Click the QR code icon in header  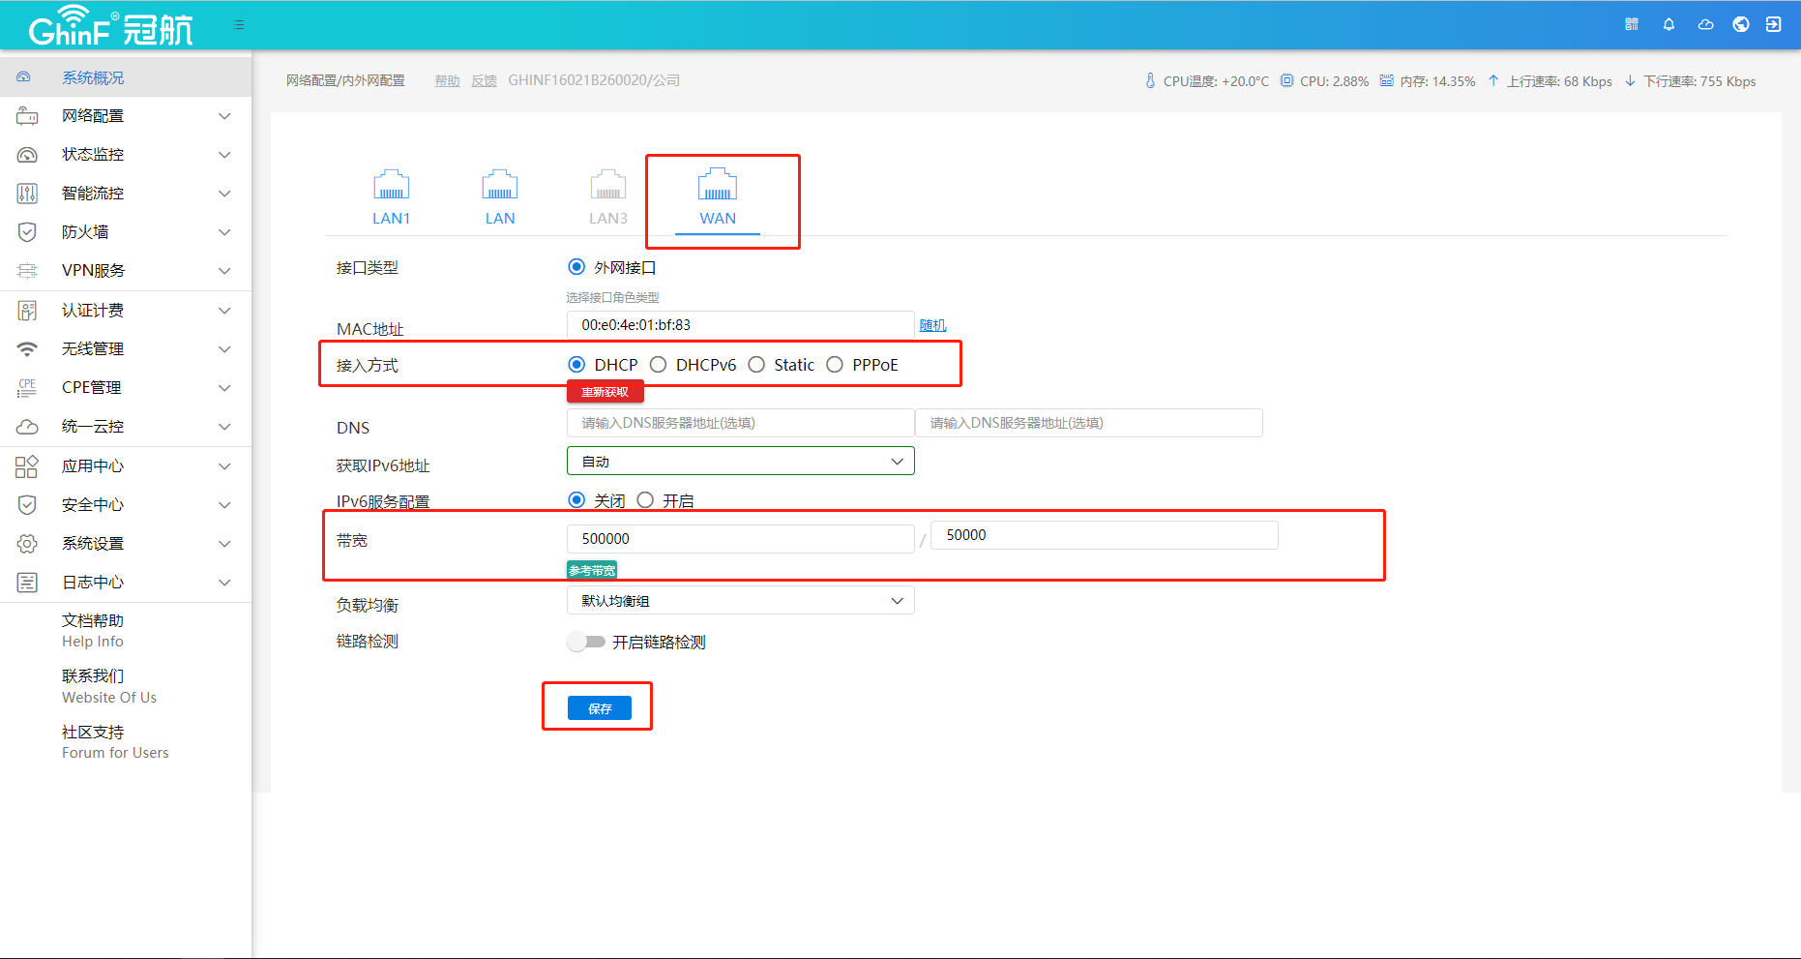click(x=1632, y=24)
